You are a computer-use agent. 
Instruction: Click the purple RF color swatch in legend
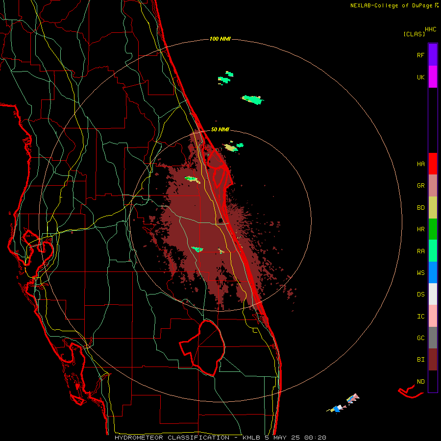tap(433, 54)
